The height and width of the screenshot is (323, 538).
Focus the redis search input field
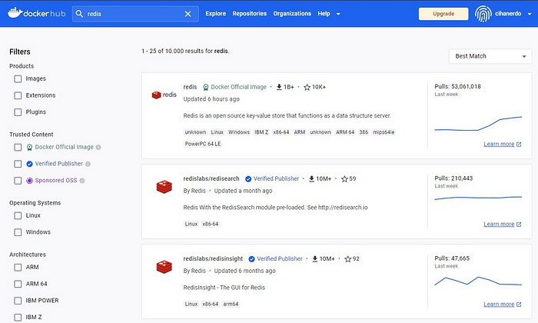(134, 14)
